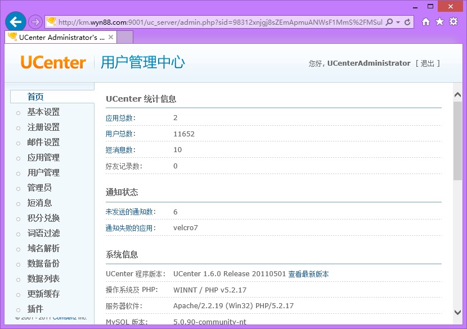Screen dimensions: 467x329
Task: Open 邮件设置 in the sidebar
Action: (x=43, y=143)
